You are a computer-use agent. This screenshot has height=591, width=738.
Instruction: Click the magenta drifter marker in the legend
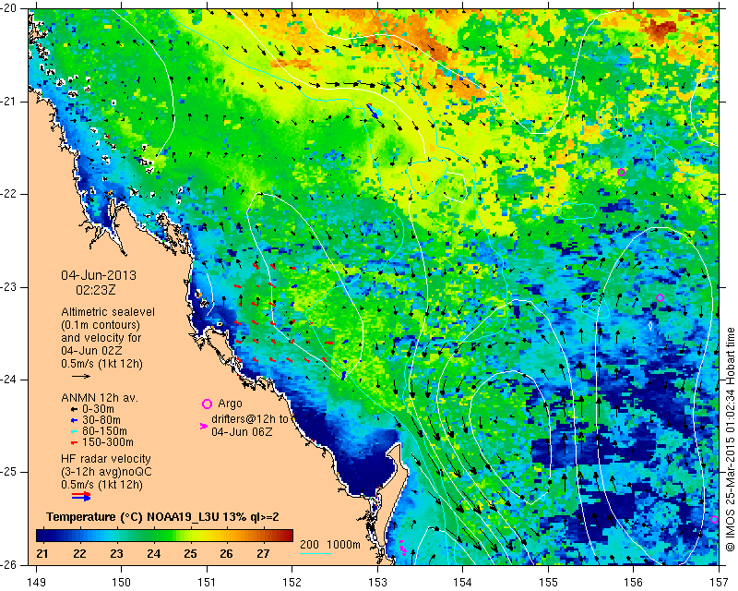click(204, 426)
